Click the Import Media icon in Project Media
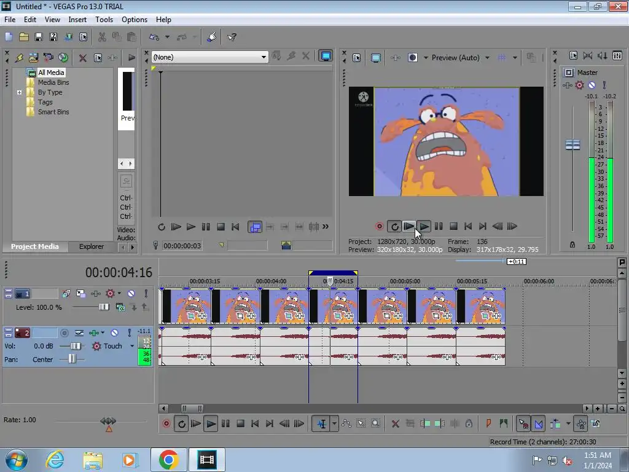 [x=33, y=57]
